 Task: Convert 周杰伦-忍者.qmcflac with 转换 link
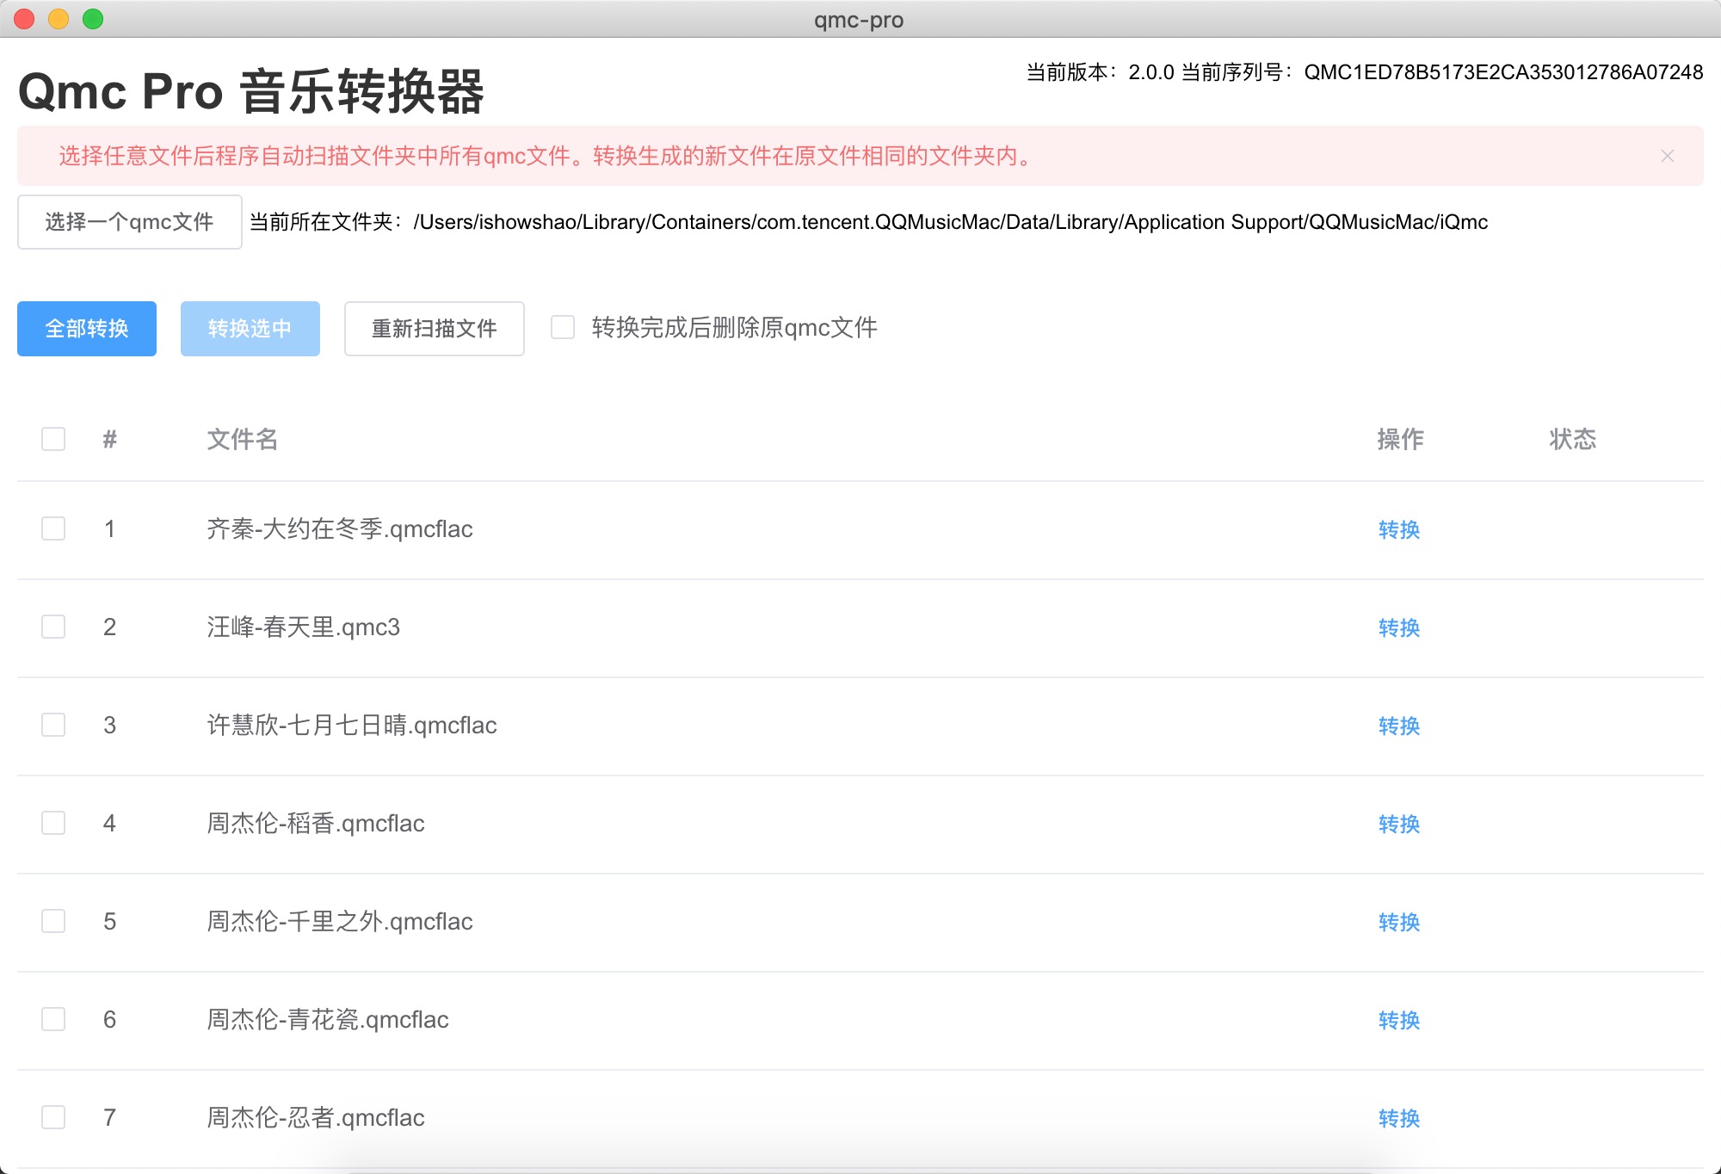pos(1398,1118)
